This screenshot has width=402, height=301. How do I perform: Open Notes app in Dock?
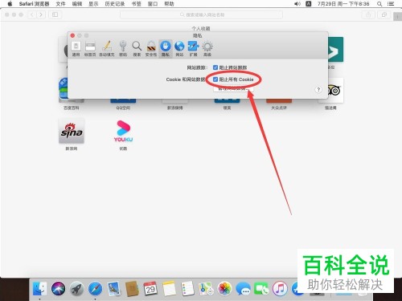[169, 289]
